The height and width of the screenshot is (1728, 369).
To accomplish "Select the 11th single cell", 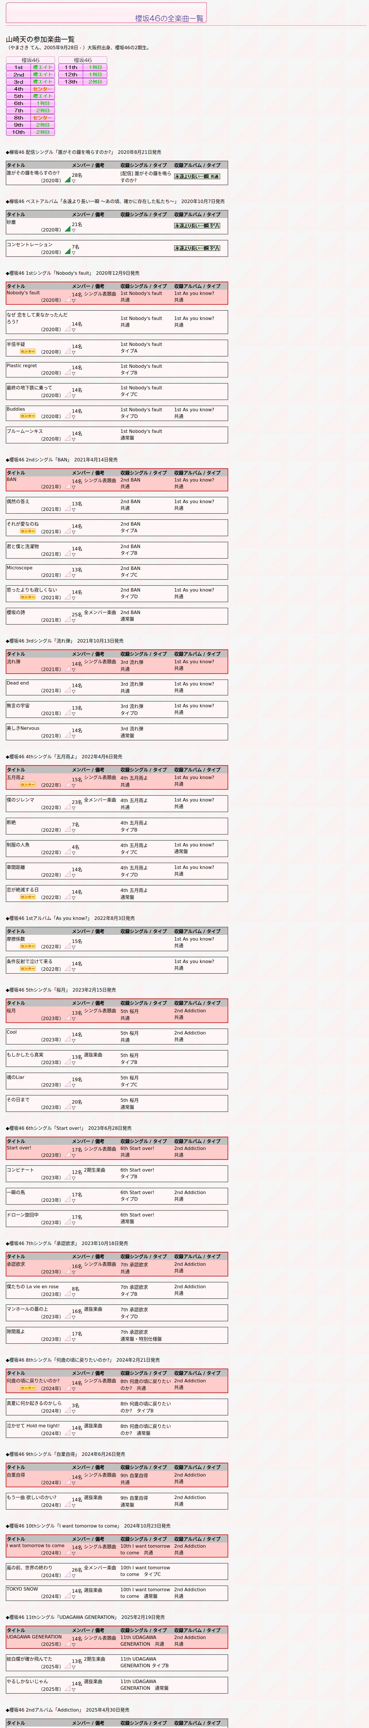I will [x=71, y=68].
